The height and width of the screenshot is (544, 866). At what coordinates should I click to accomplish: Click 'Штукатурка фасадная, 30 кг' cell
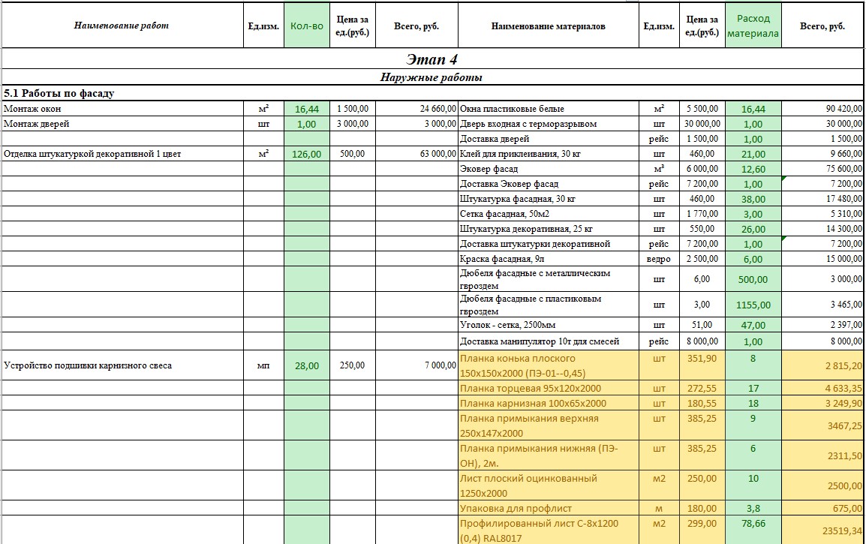[x=548, y=198]
